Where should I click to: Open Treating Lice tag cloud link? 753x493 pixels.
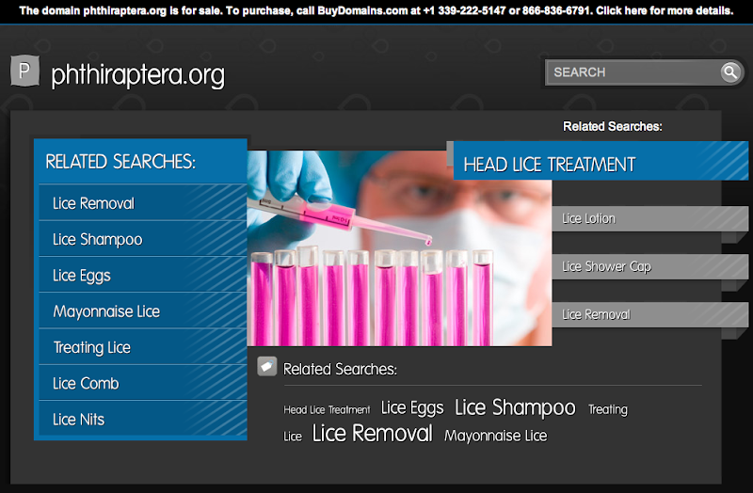pos(607,409)
